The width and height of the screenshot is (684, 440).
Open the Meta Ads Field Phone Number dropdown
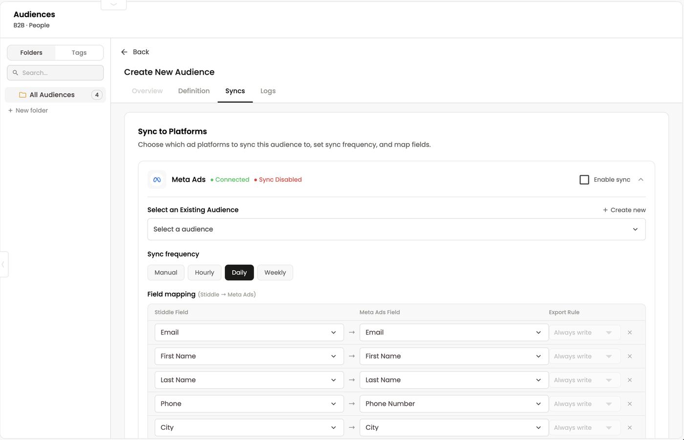tap(454, 404)
